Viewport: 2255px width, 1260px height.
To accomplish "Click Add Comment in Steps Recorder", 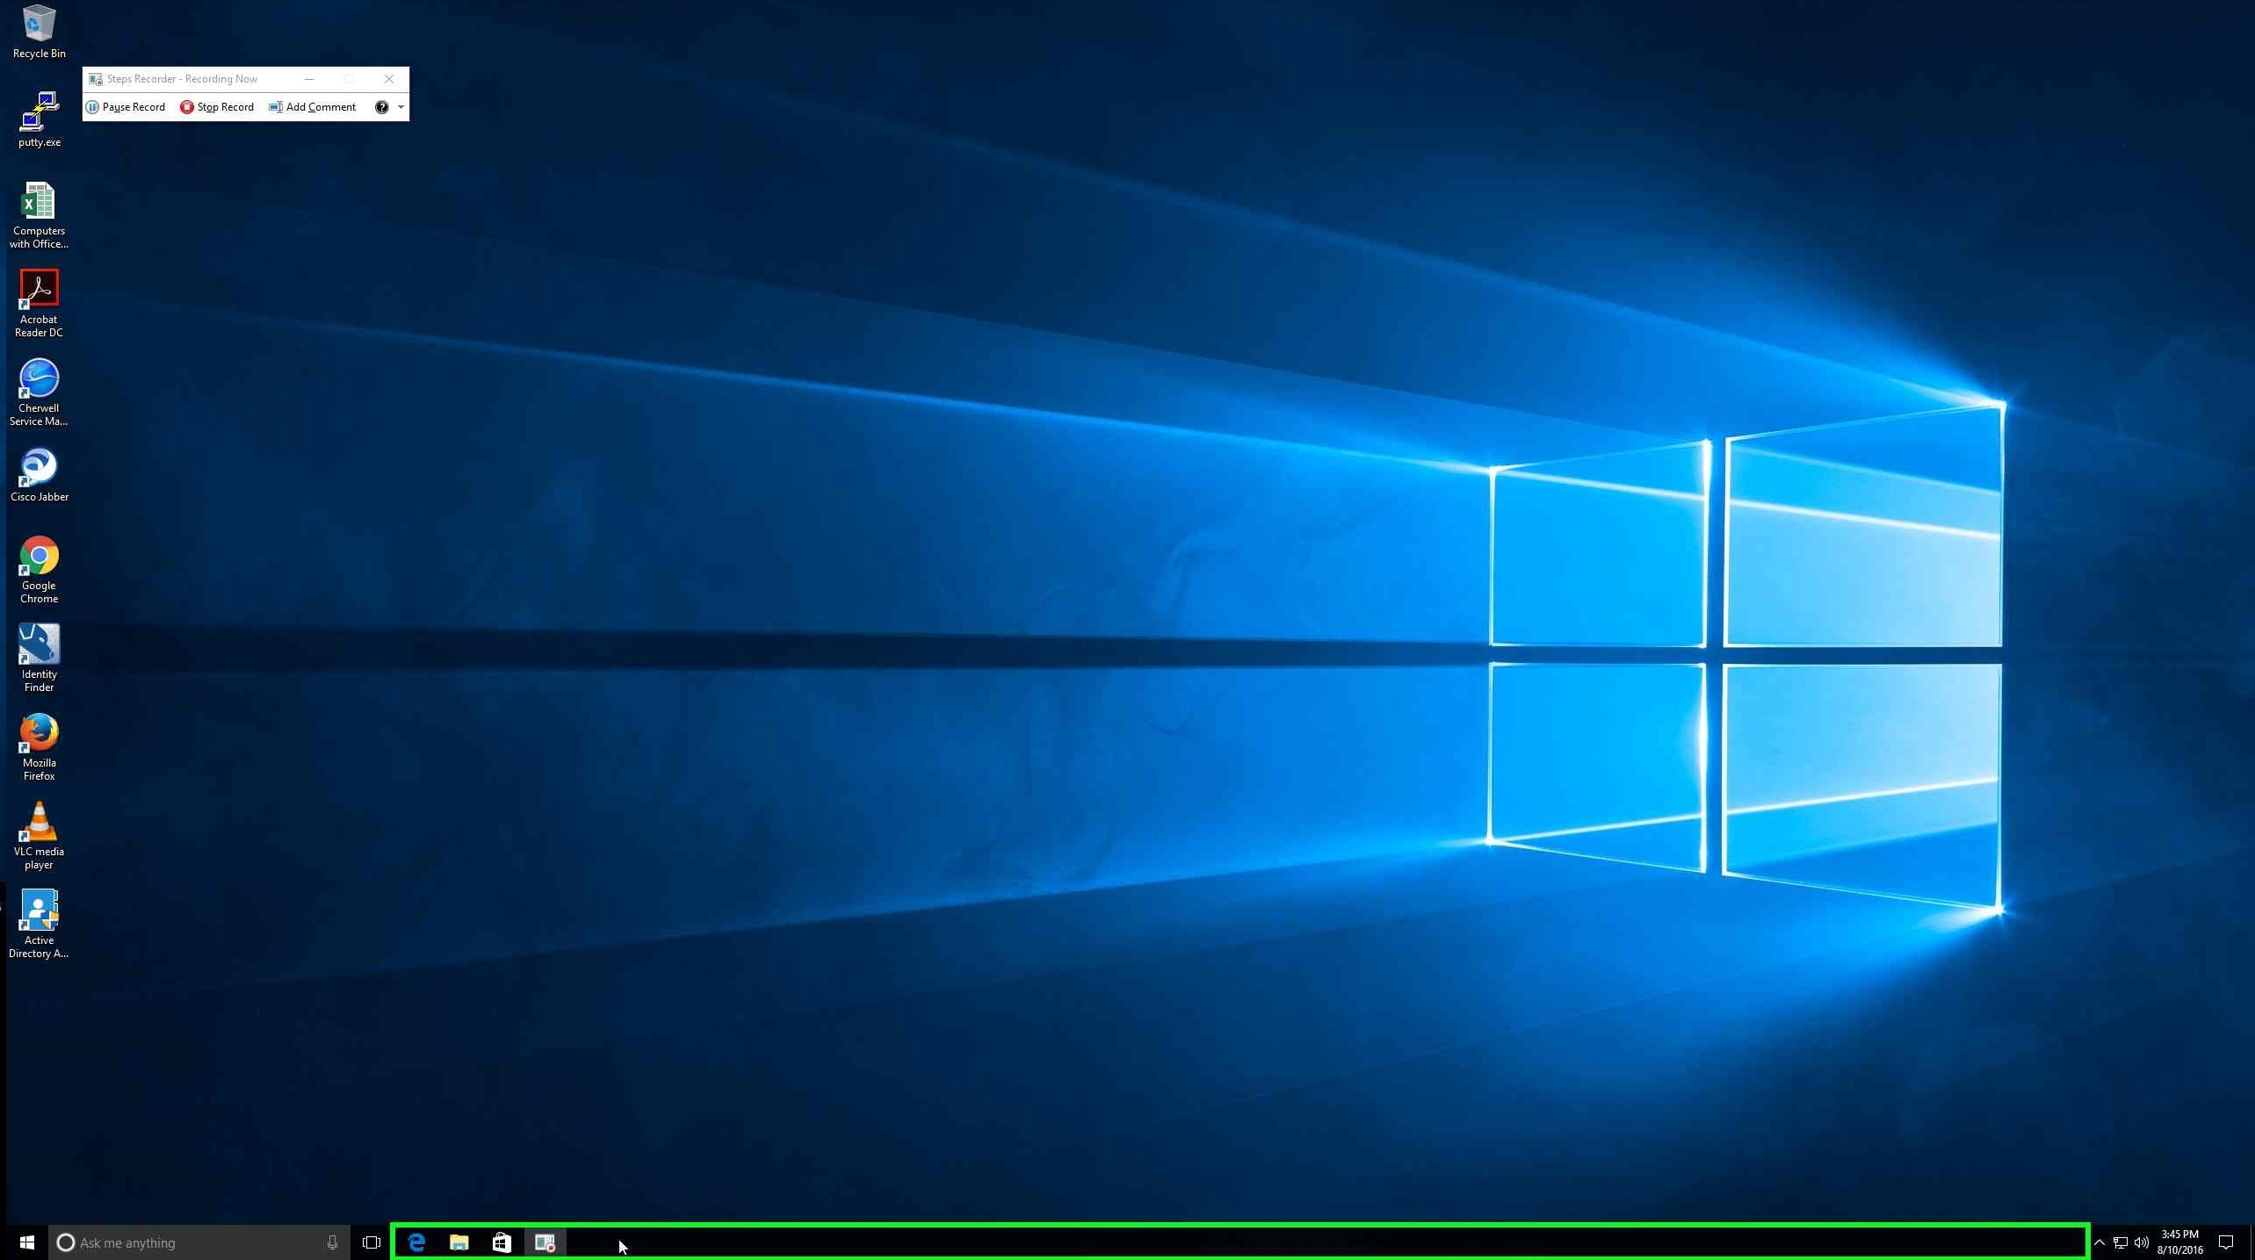I will tap(313, 107).
